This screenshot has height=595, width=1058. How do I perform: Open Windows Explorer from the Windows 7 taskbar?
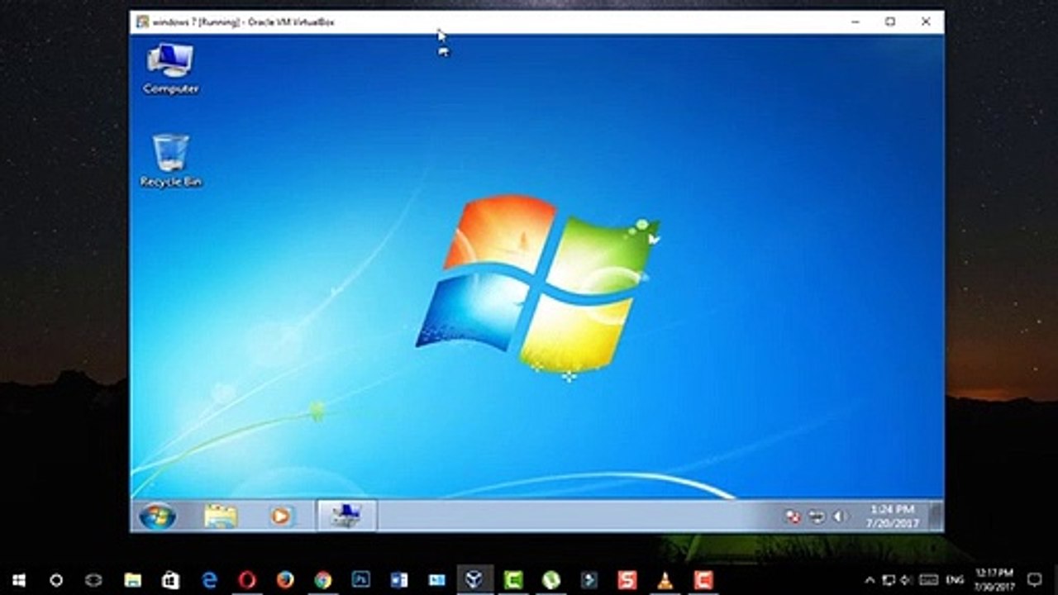(x=221, y=516)
